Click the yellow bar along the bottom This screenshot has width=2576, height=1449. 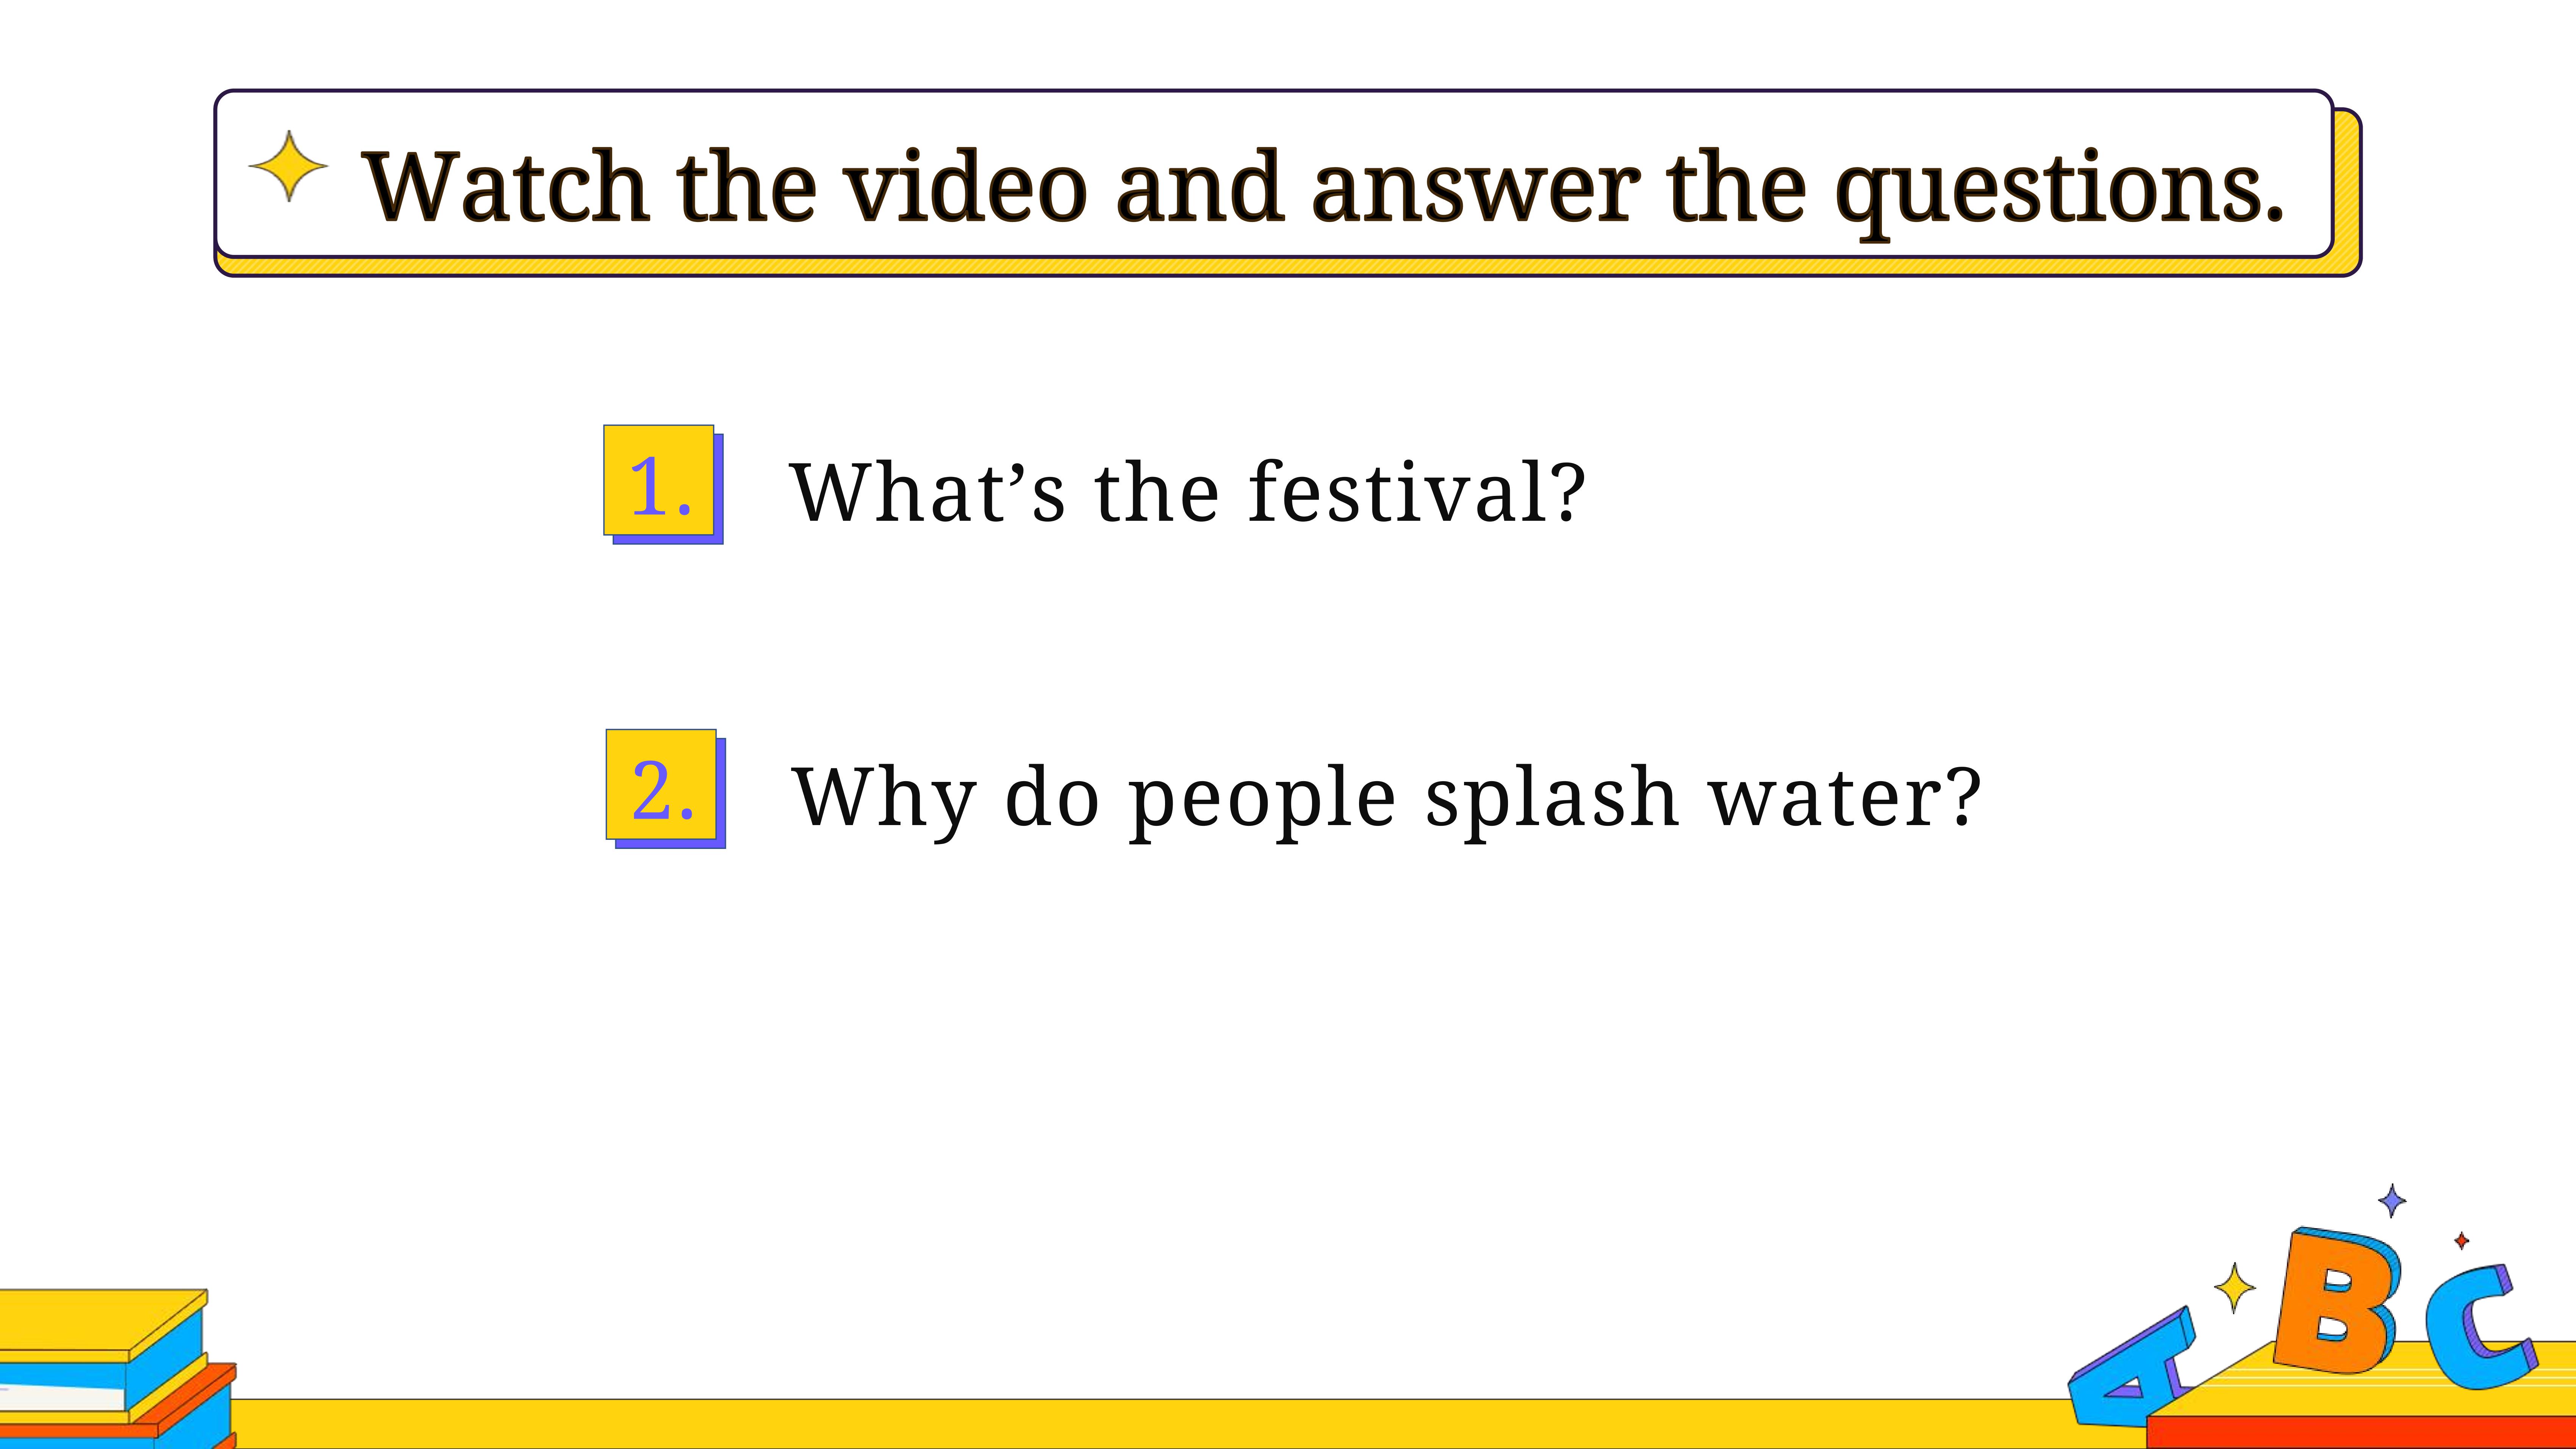tap(1150, 1423)
